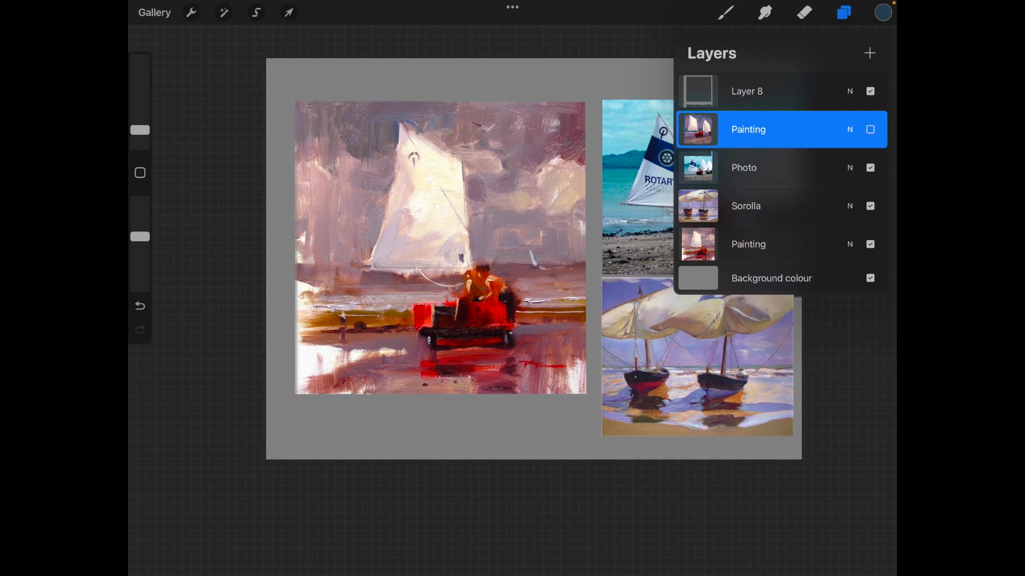Open blend mode N for selected Painting layer

coord(850,130)
